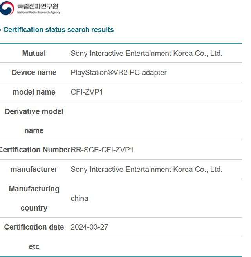Image resolution: width=251 pixels, height=257 pixels.
Task: Click the model name label
Action: tap(34, 92)
